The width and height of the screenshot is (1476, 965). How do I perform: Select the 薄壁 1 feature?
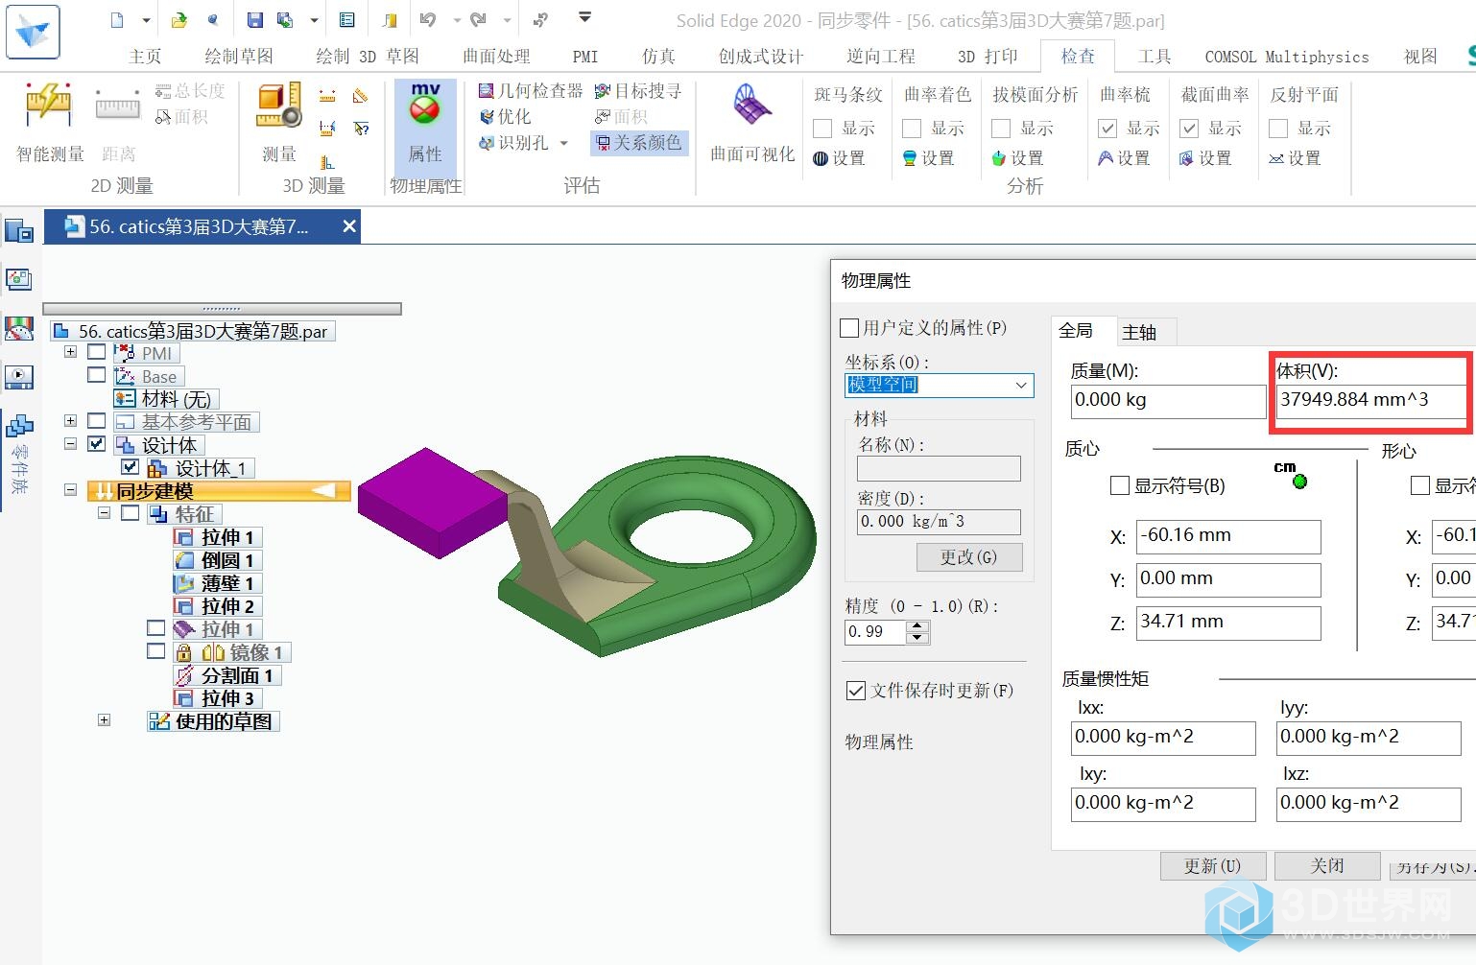217,583
